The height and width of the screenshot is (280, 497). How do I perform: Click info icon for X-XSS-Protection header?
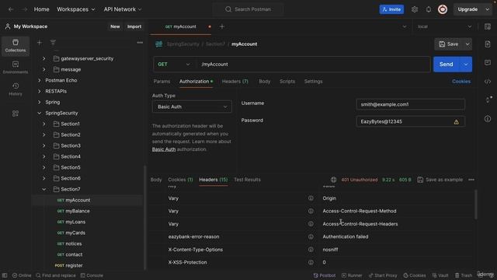(311, 263)
